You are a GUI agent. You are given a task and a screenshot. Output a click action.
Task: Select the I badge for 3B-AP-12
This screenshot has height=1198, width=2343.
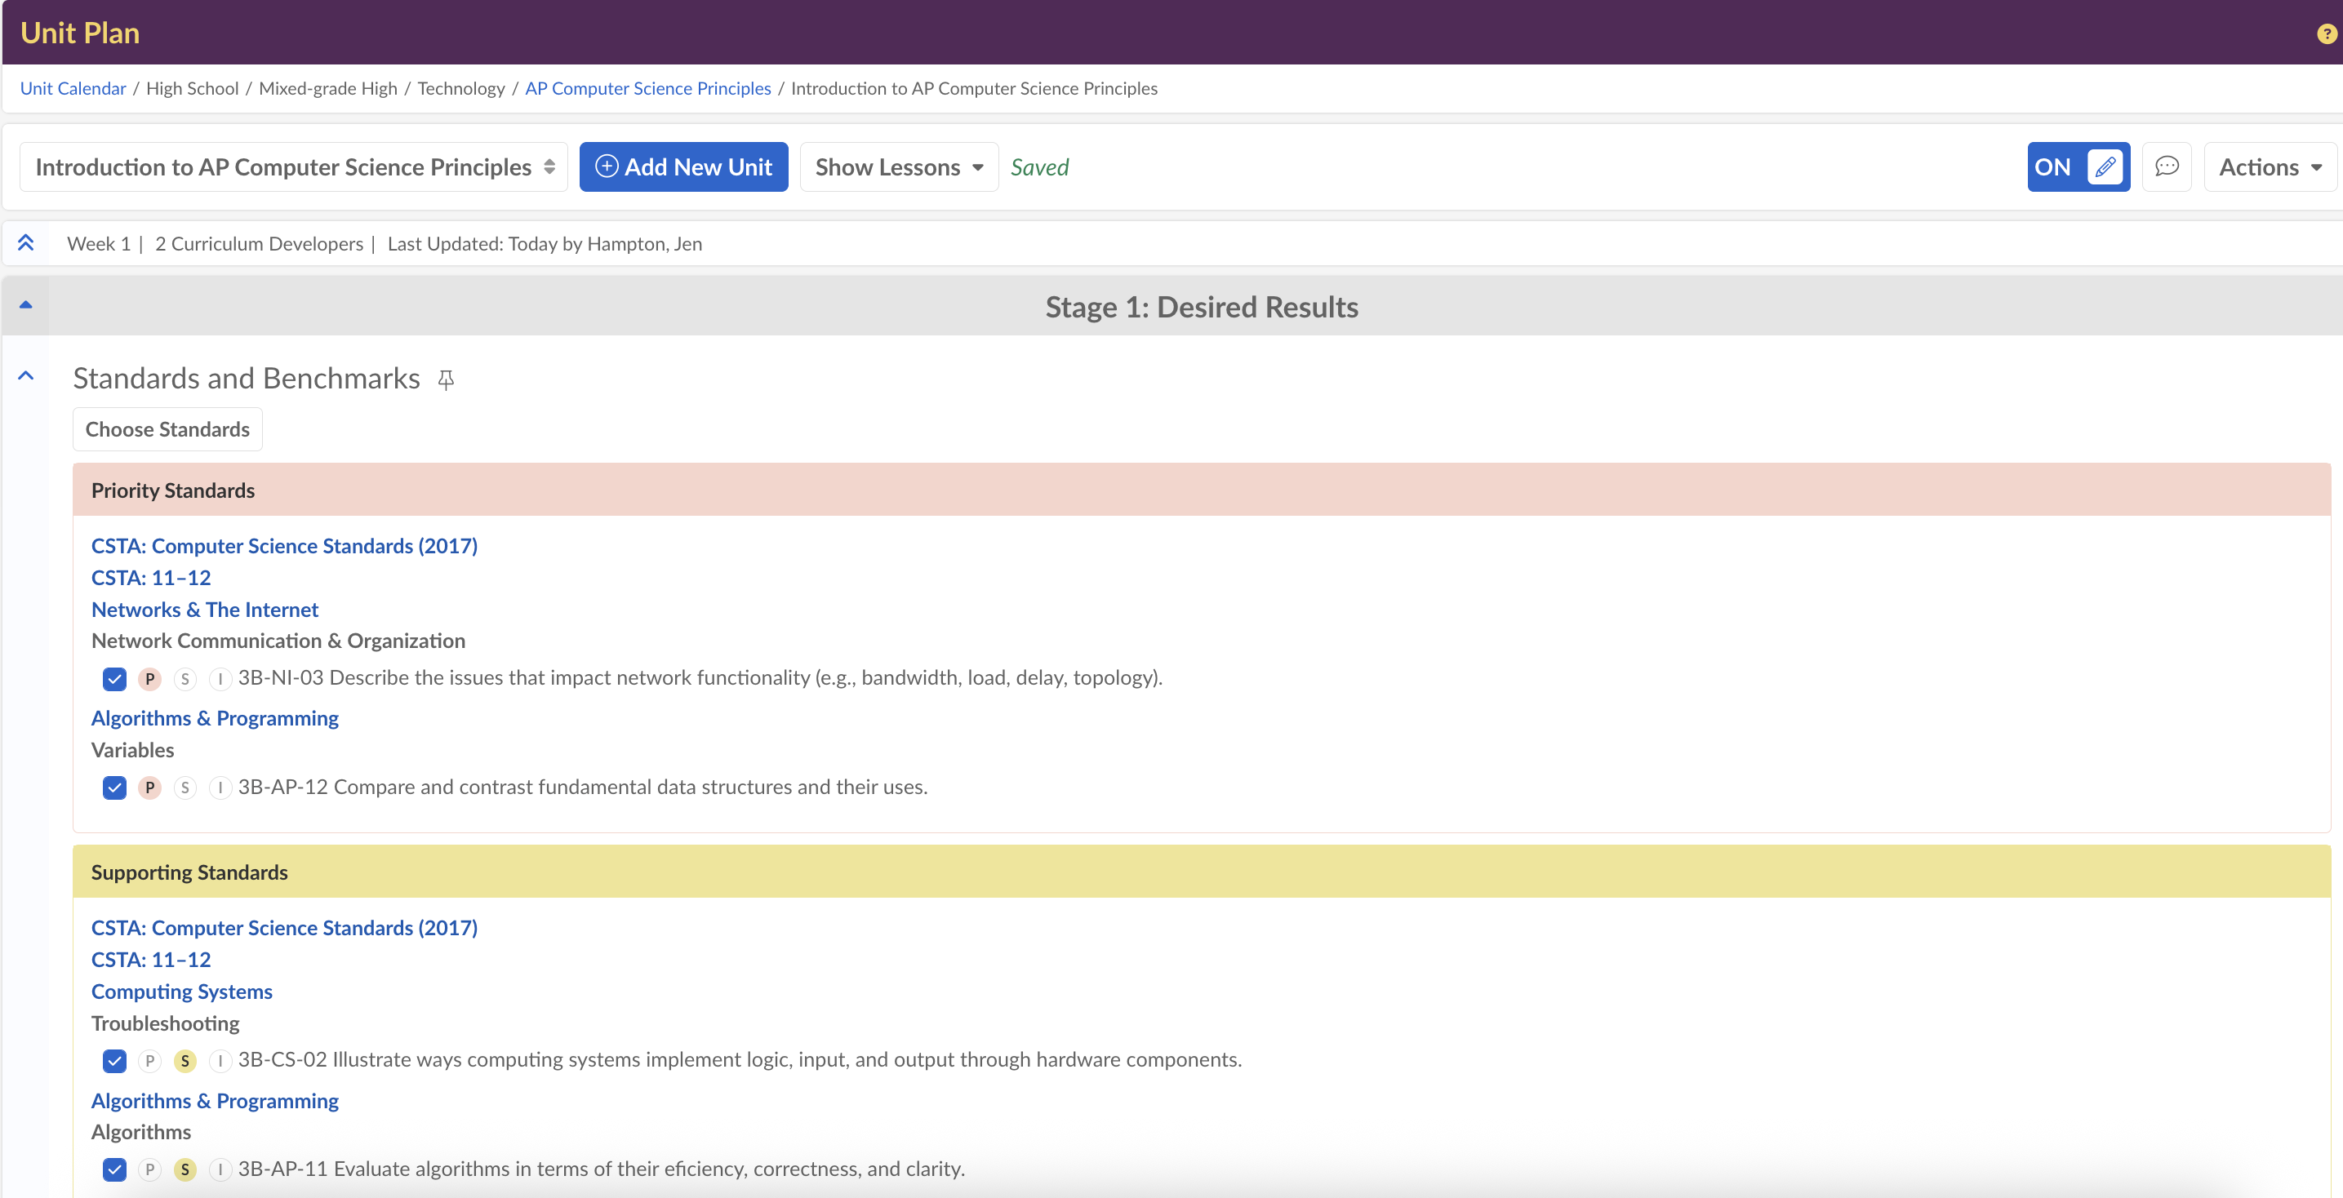point(220,788)
